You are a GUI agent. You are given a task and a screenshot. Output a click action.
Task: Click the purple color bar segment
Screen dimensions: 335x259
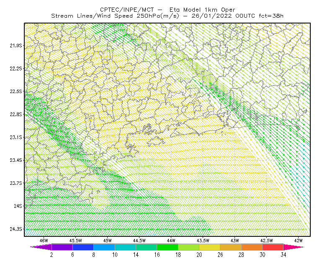pos(62,247)
